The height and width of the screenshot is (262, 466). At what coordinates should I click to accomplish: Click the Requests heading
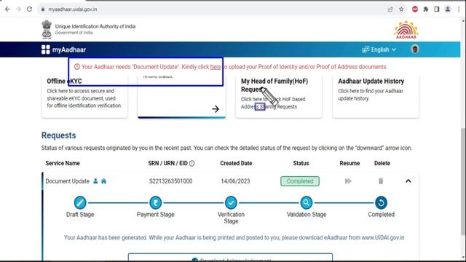(58, 135)
